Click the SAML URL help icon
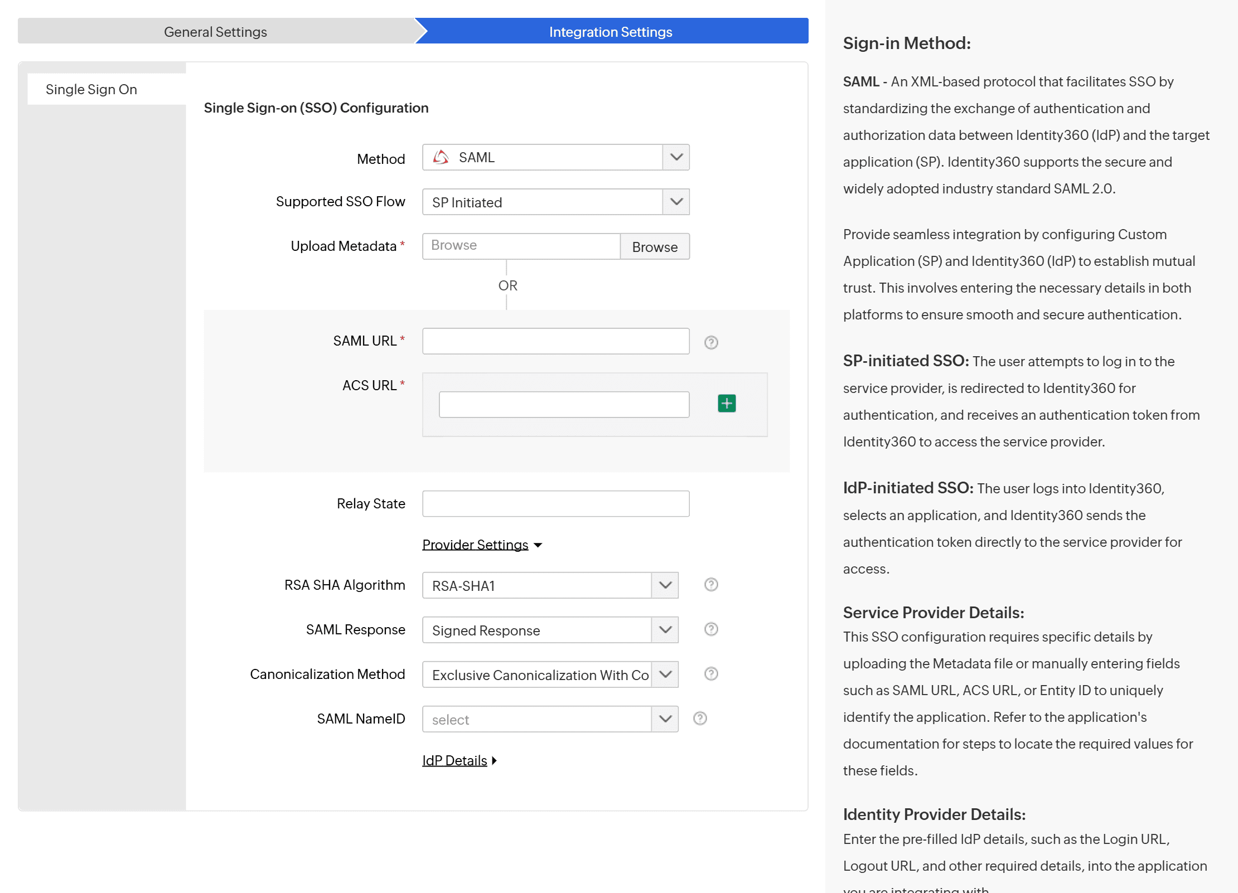1238x893 pixels. click(x=711, y=342)
